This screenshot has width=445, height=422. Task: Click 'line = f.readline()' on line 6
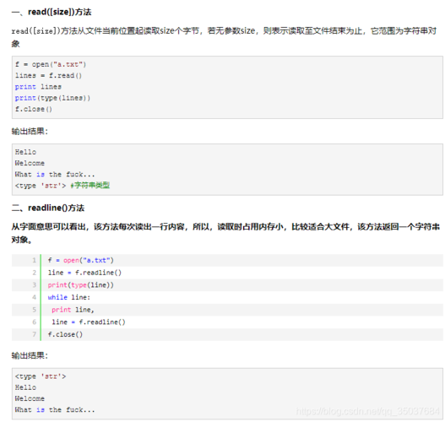tap(89, 322)
